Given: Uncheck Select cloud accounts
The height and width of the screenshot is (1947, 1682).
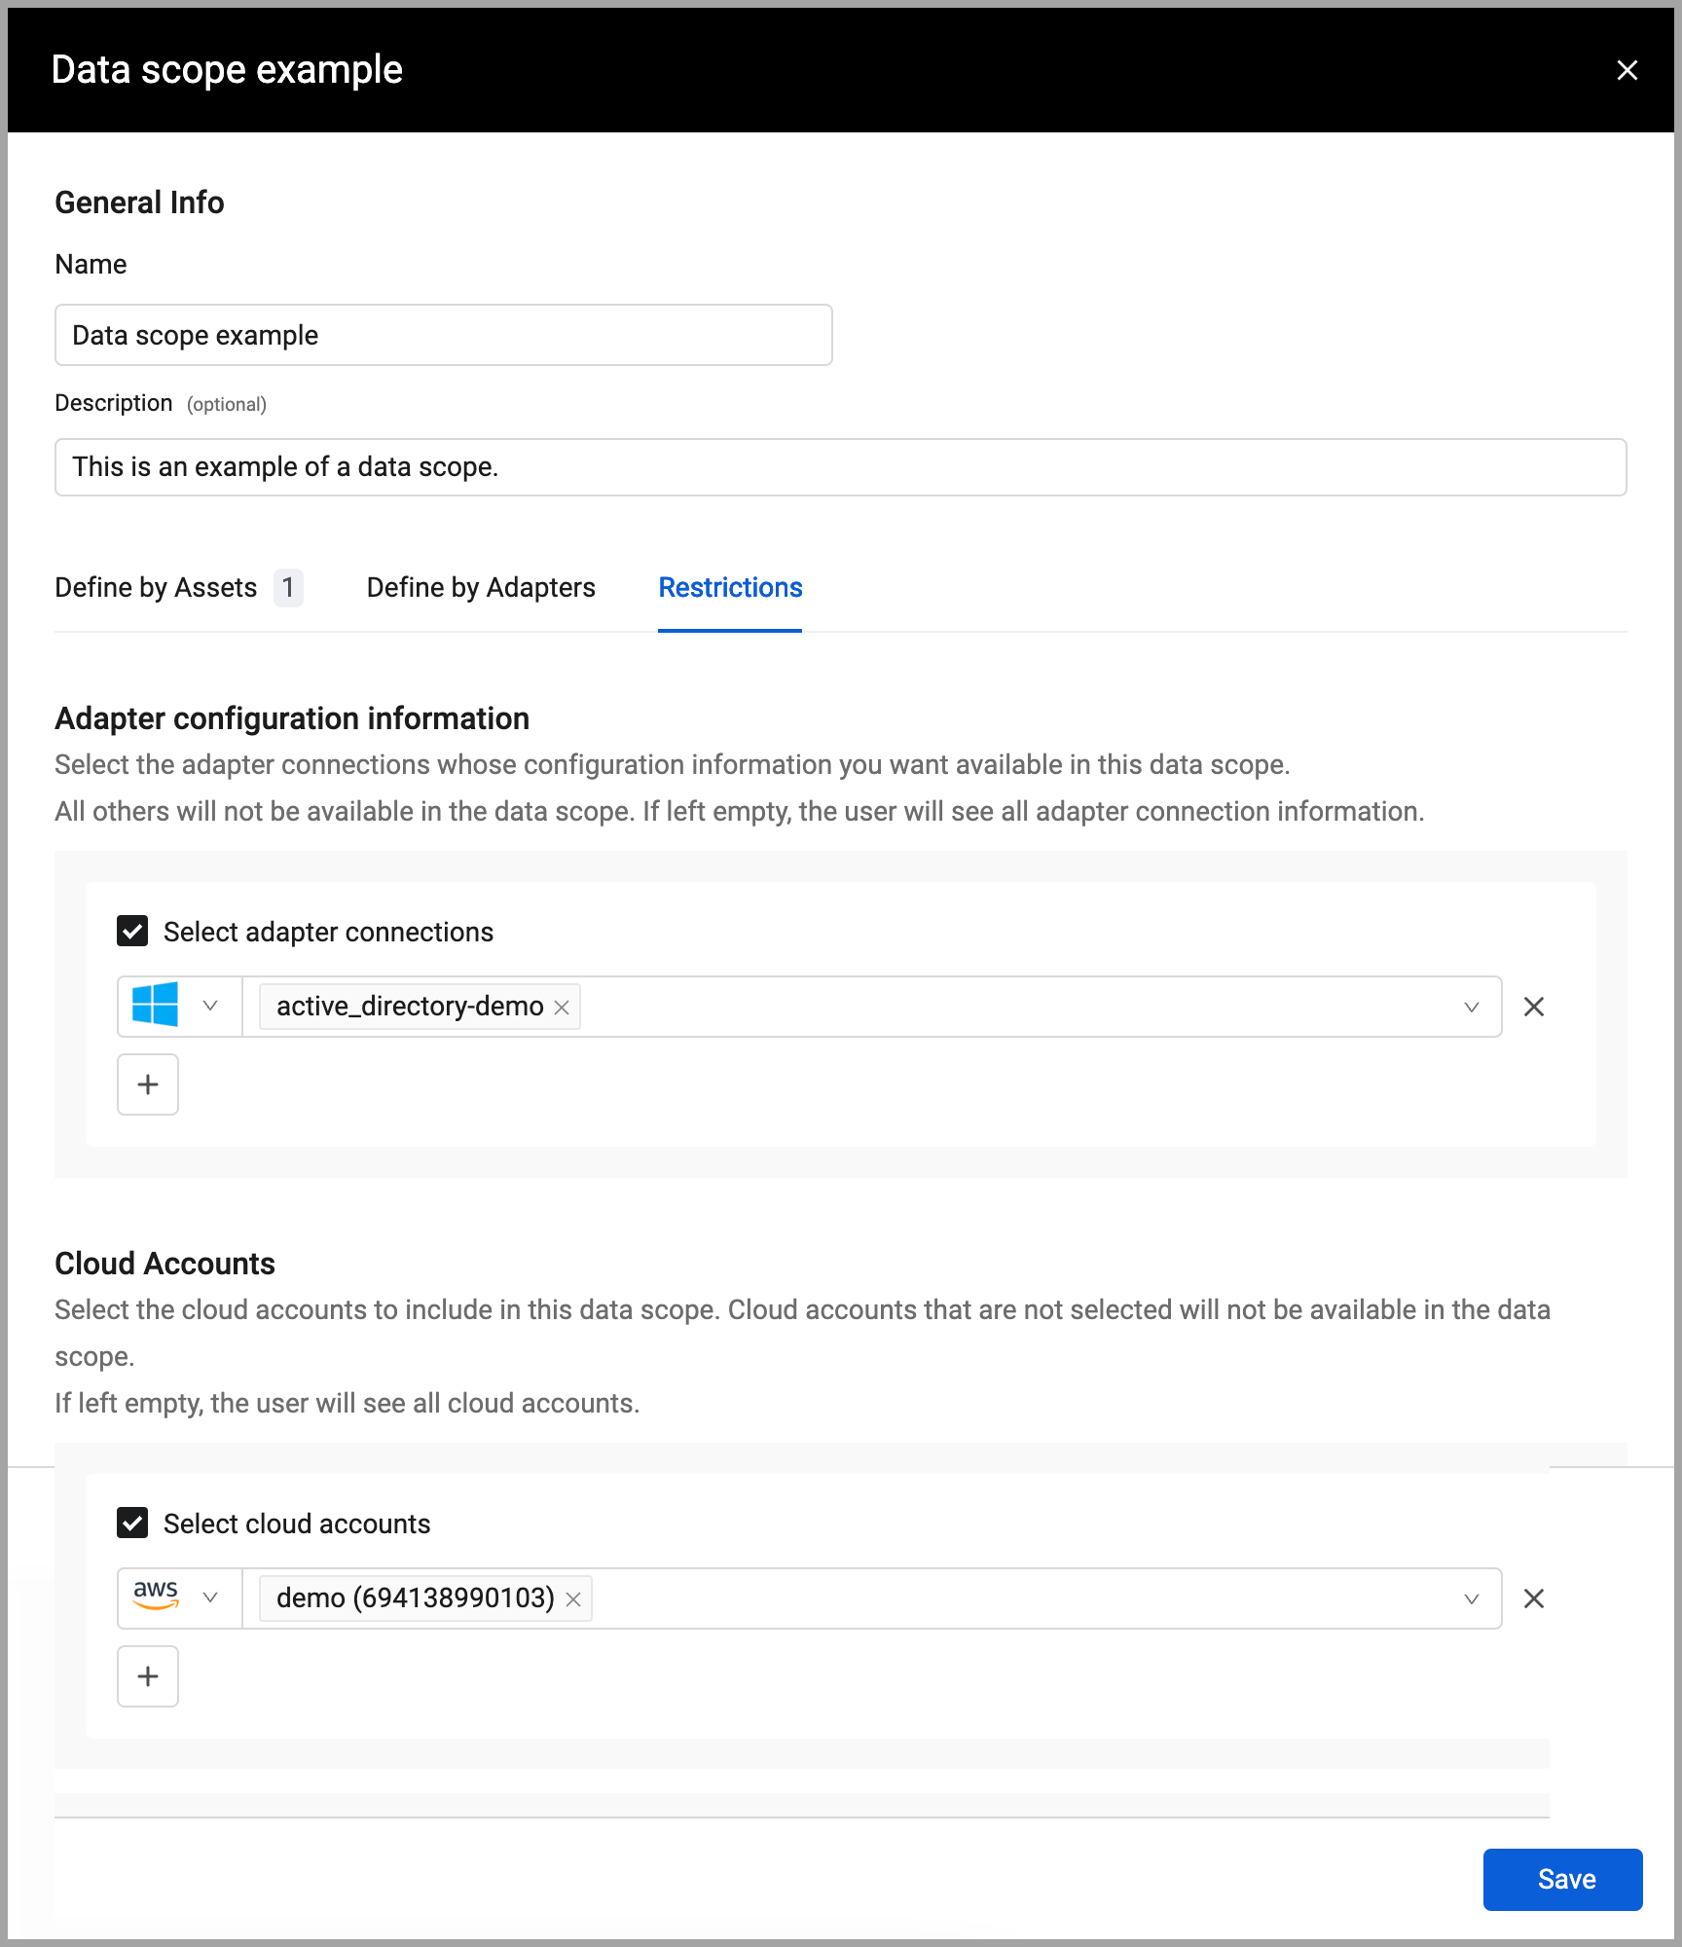Looking at the screenshot, I should [132, 1523].
